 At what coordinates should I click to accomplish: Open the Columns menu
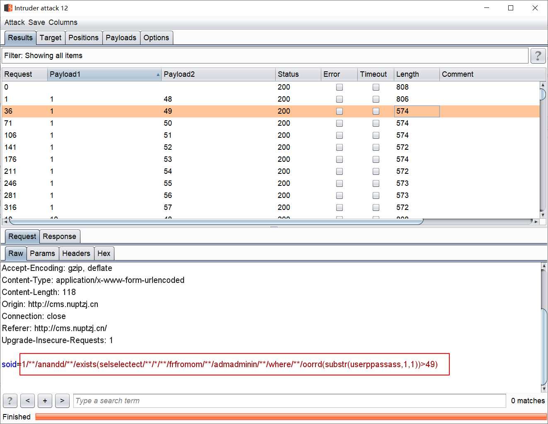[x=63, y=22]
